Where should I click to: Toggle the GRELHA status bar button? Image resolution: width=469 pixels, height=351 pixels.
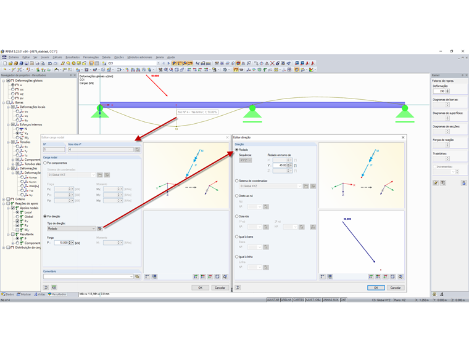286,300
